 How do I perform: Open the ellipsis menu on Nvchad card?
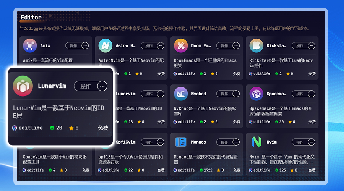pos(236,94)
